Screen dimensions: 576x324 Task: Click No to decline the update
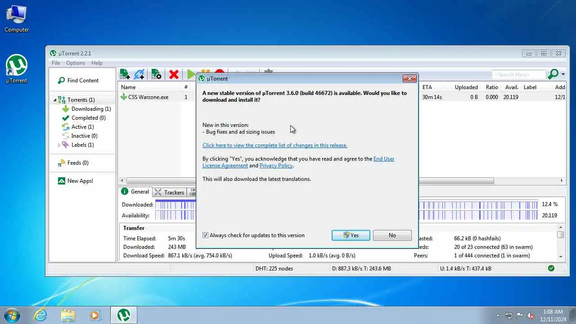coord(392,235)
